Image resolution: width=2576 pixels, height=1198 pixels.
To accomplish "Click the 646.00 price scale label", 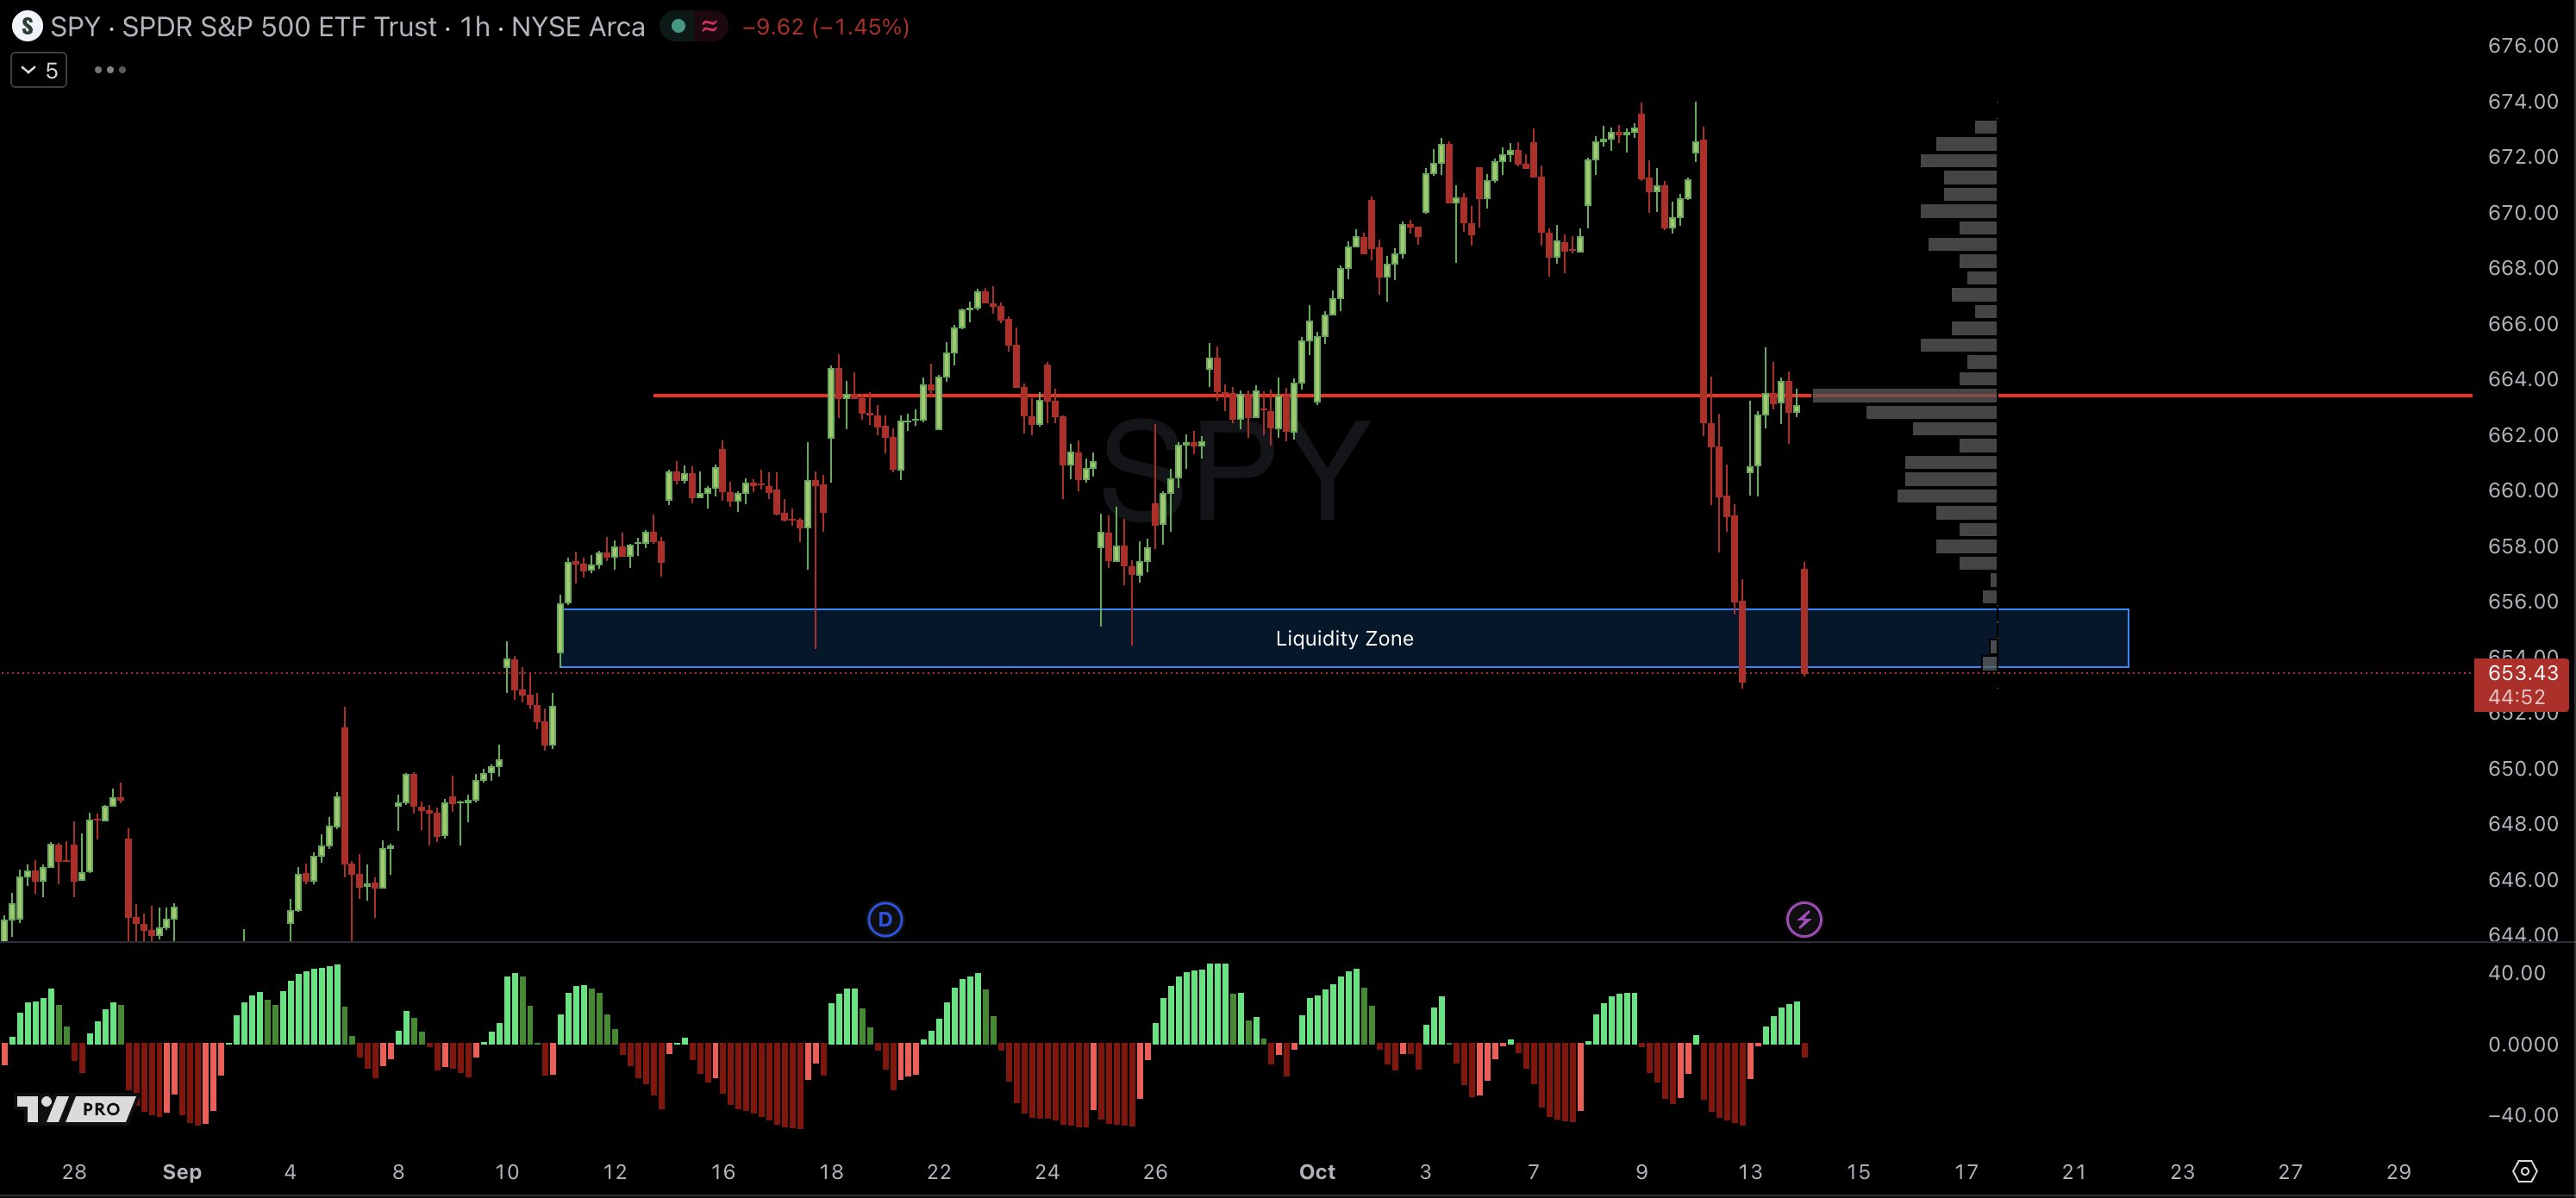I will 2523,879.
